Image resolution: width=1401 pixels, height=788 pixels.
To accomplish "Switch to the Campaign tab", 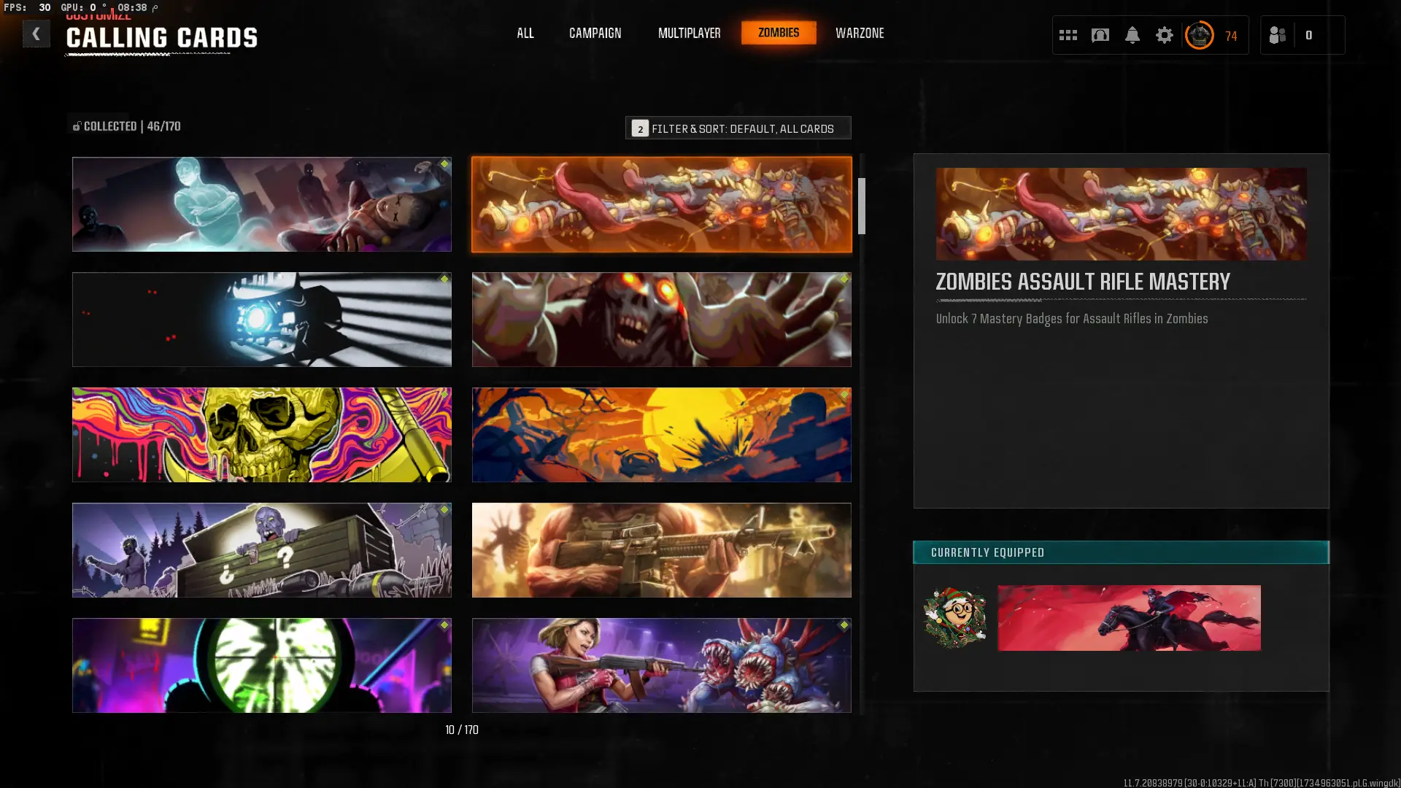I will pos(595,34).
